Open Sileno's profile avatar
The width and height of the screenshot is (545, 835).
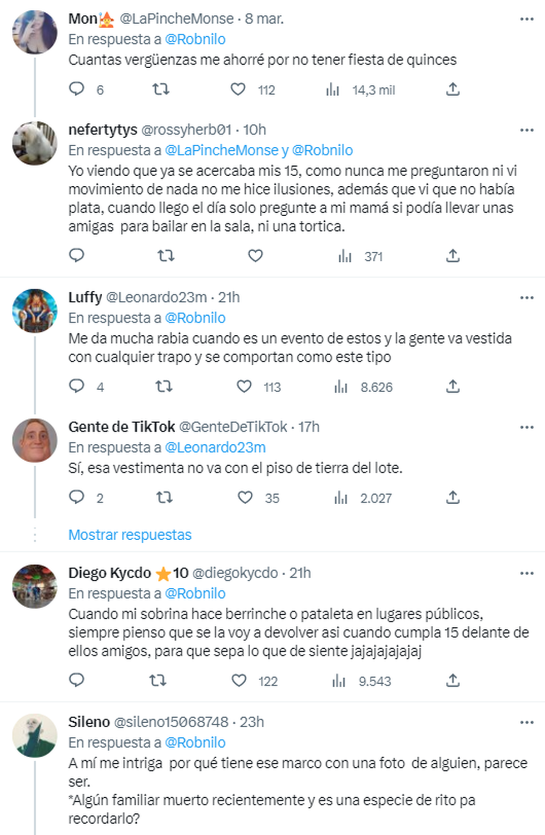[35, 736]
